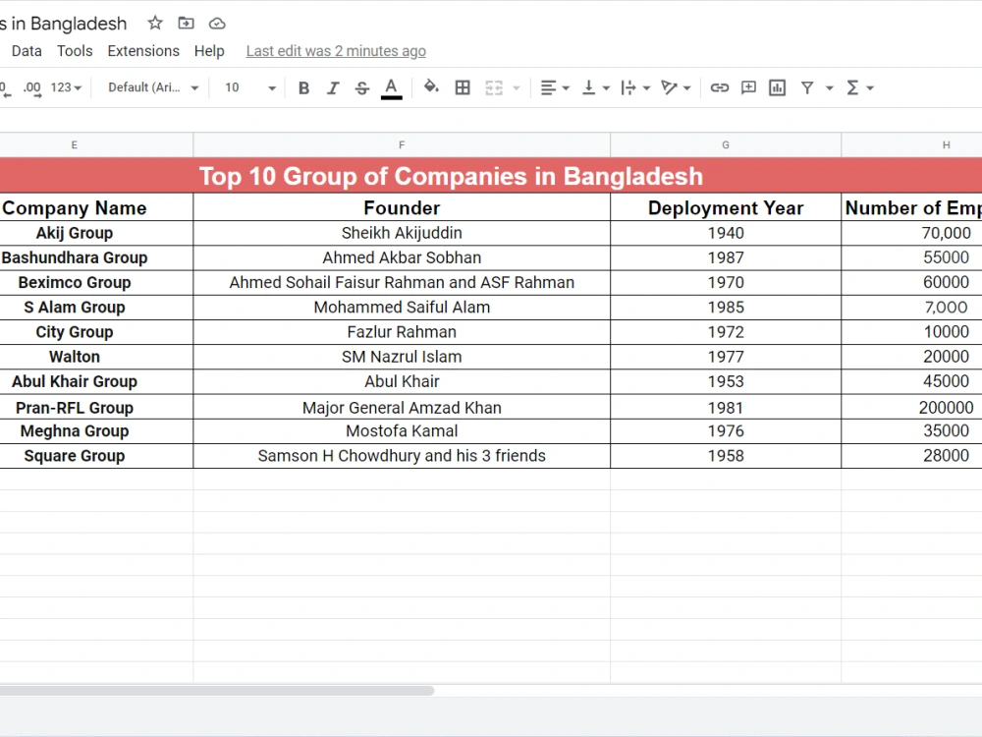Open fill color picker
Screen dimensions: 982x737
431,87
